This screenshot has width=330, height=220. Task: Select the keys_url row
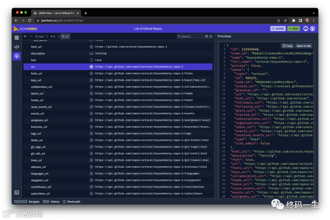(118, 80)
